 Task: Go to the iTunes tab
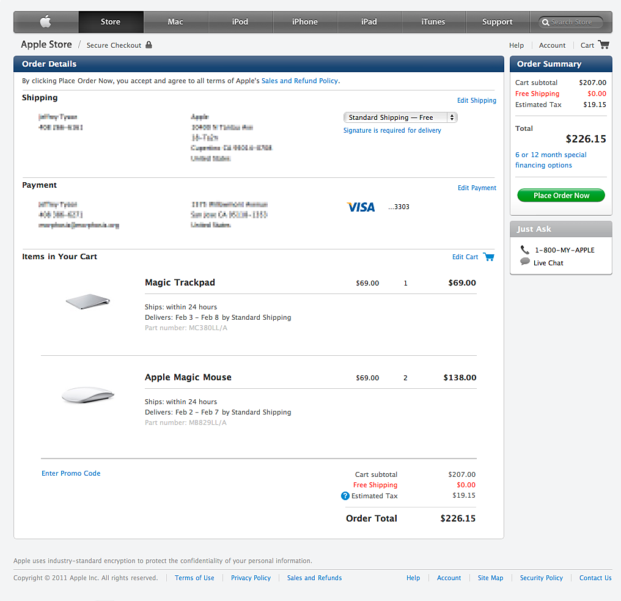[433, 22]
